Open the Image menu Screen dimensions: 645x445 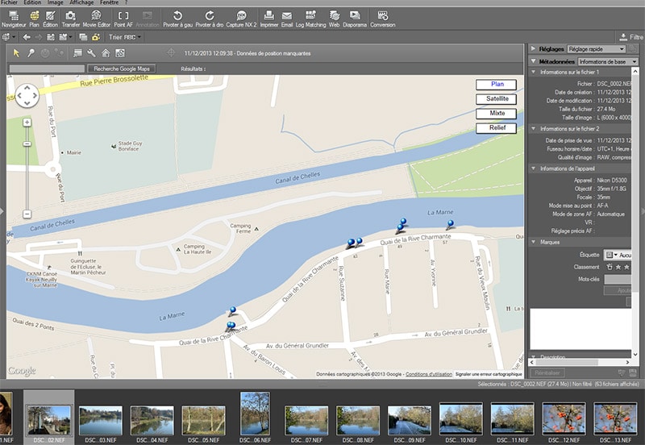(x=55, y=2)
